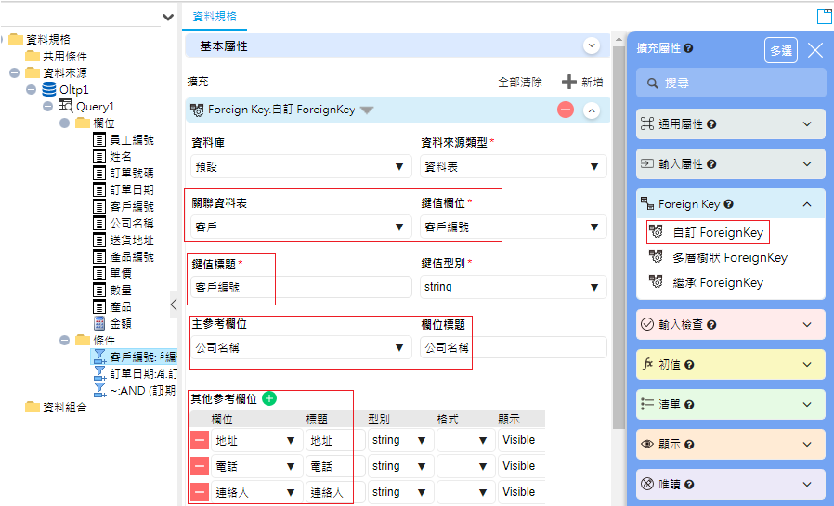Image resolution: width=834 pixels, height=506 pixels.
Task: Click the 鍵值標題 input field
Action: [301, 287]
